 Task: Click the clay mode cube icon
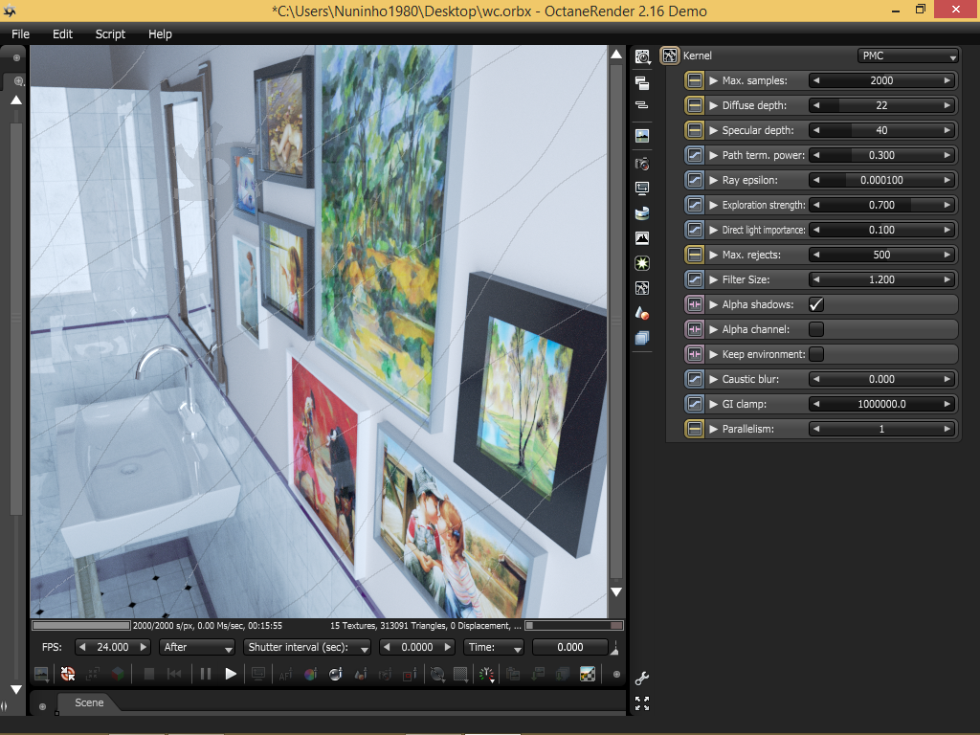pos(118,674)
